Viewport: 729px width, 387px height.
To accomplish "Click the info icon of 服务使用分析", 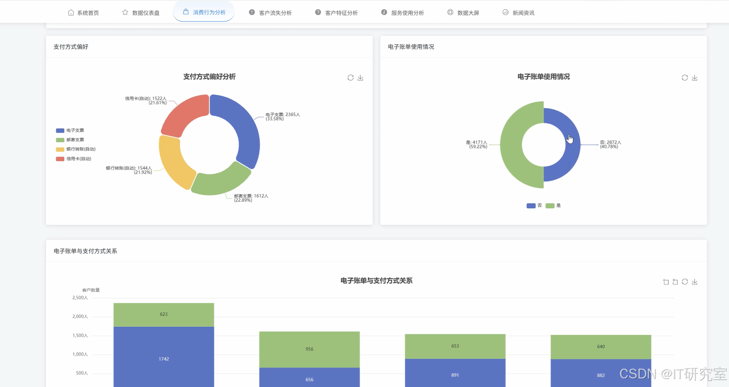I will click(384, 12).
